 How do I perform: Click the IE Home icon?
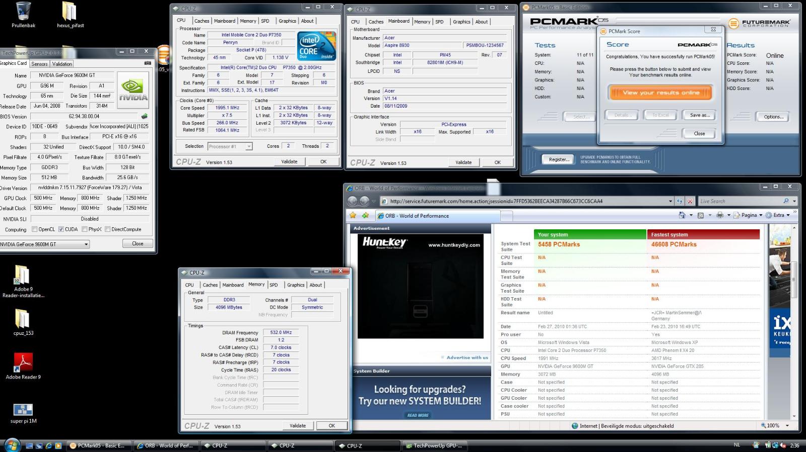tap(682, 215)
